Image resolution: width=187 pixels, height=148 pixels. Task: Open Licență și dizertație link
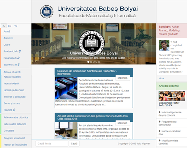[x=14, y=90]
